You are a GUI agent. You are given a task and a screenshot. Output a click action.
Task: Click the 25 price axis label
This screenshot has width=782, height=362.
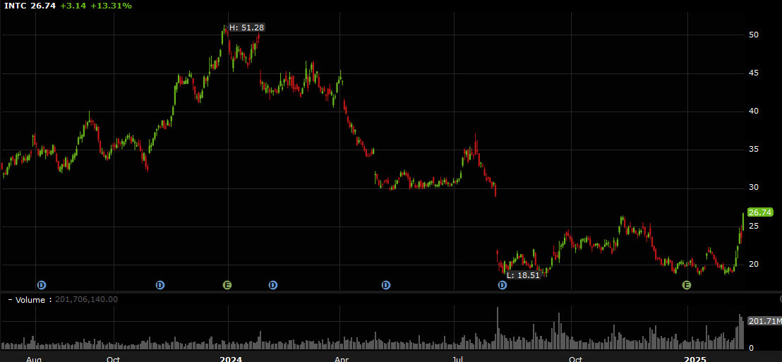point(754,227)
